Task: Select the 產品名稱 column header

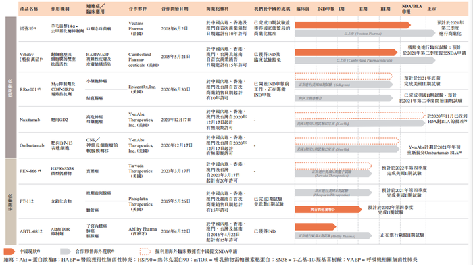Action: pyautogui.click(x=29, y=9)
